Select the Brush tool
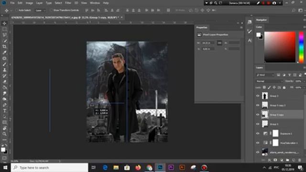The width and height of the screenshot is (306, 172). pyautogui.click(x=4, y=64)
